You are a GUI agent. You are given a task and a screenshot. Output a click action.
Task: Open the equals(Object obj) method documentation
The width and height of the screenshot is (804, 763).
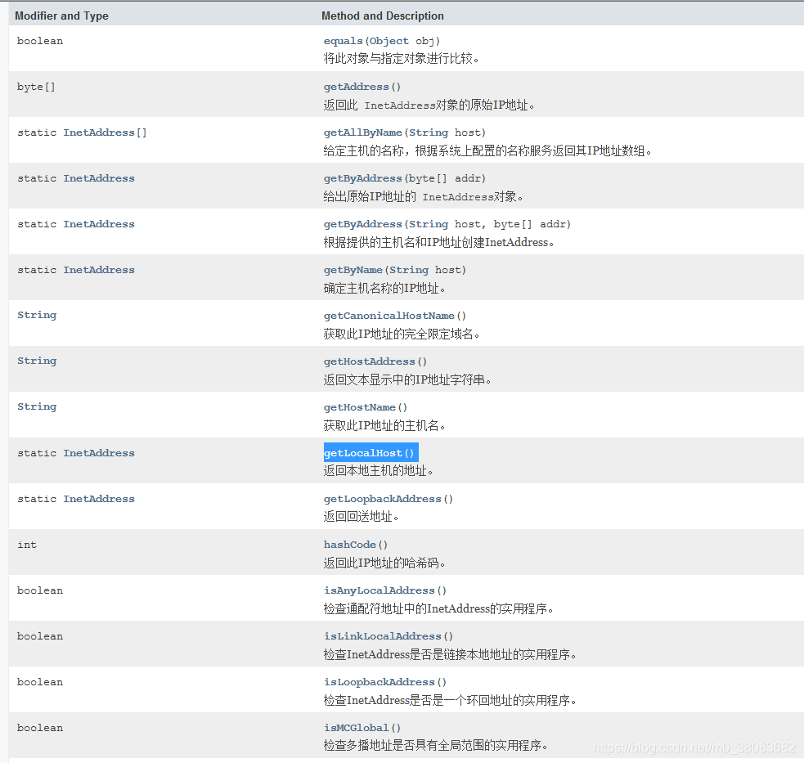pos(342,40)
